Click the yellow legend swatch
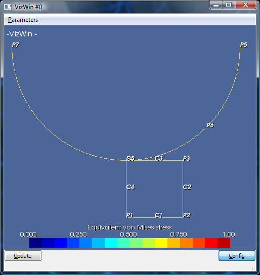The width and height of the screenshot is (260, 275). pos(161,243)
